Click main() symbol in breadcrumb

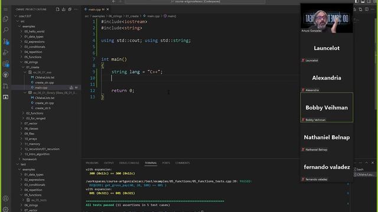click(x=170, y=16)
